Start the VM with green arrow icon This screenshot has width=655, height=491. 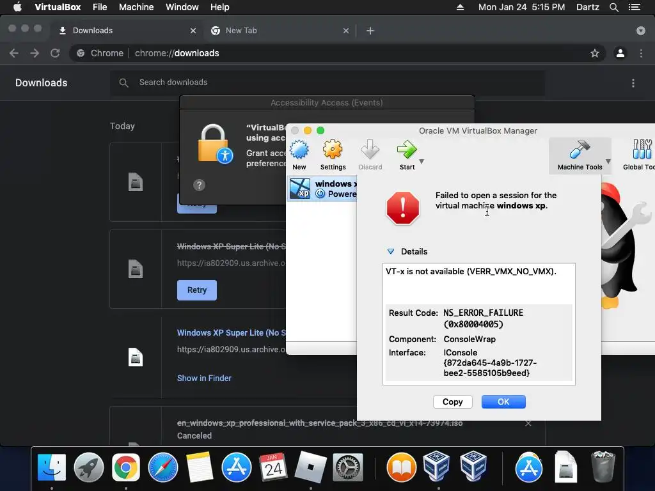406,150
